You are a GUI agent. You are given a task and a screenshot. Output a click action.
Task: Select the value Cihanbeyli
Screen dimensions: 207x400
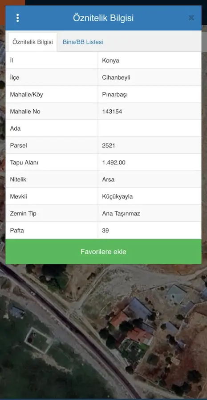(116, 77)
